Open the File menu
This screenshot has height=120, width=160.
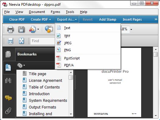pyautogui.click(x=7, y=12)
